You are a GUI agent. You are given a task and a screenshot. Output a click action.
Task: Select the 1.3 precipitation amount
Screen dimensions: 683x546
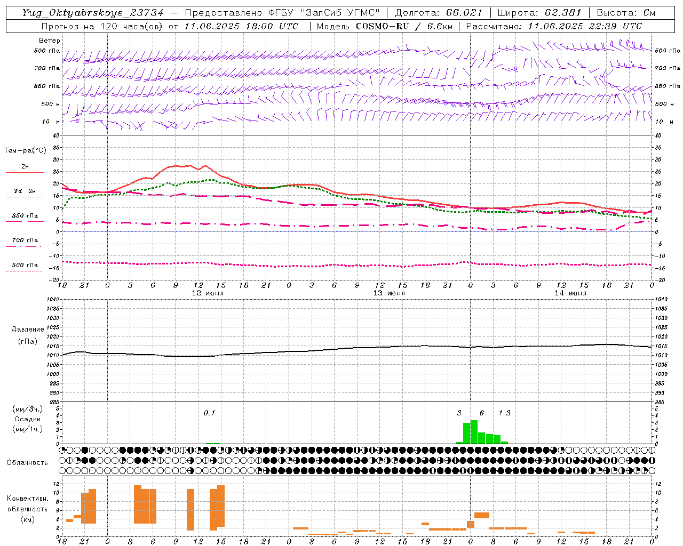pos(504,413)
